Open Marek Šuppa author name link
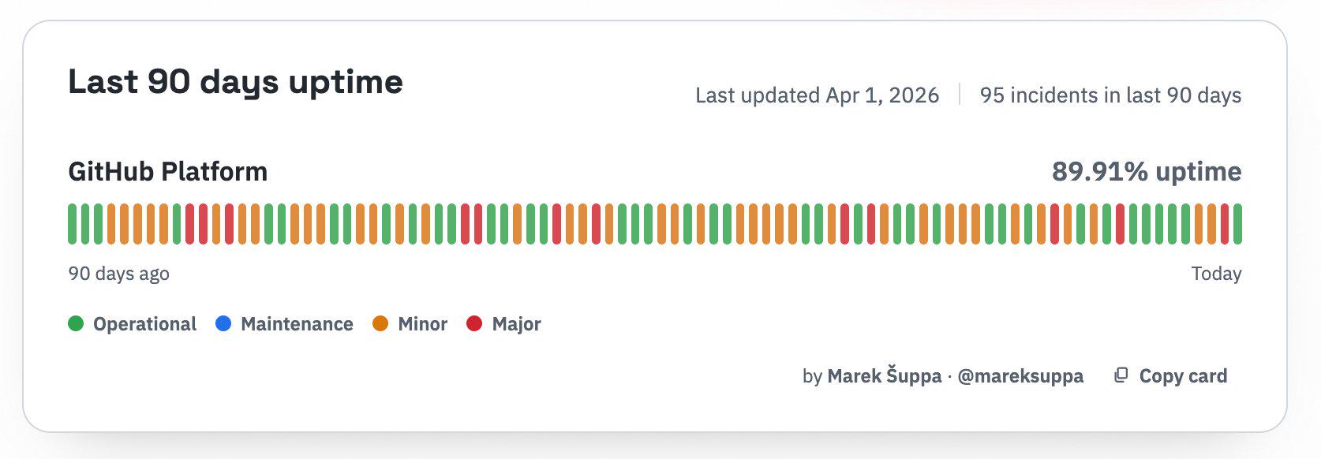Screen dimensions: 1321x459 coord(884,376)
